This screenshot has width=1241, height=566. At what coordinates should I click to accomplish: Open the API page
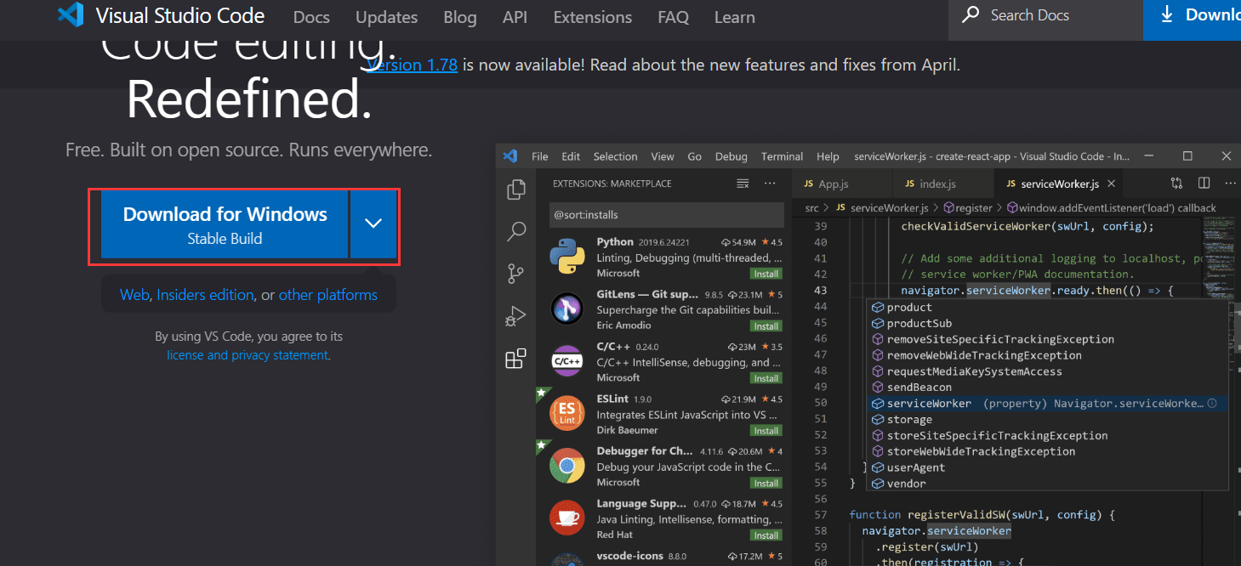tap(515, 17)
